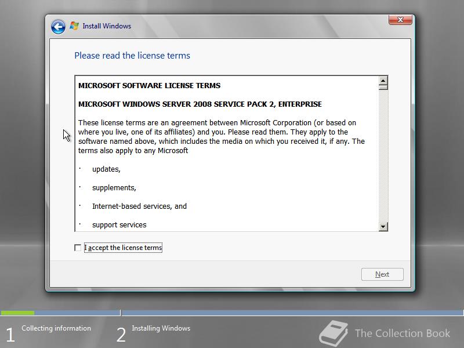
Task: Click the "WINDOWS SERVER 2008 SERVICE PACK 2, ENTERPRISE" line
Action: (x=200, y=104)
